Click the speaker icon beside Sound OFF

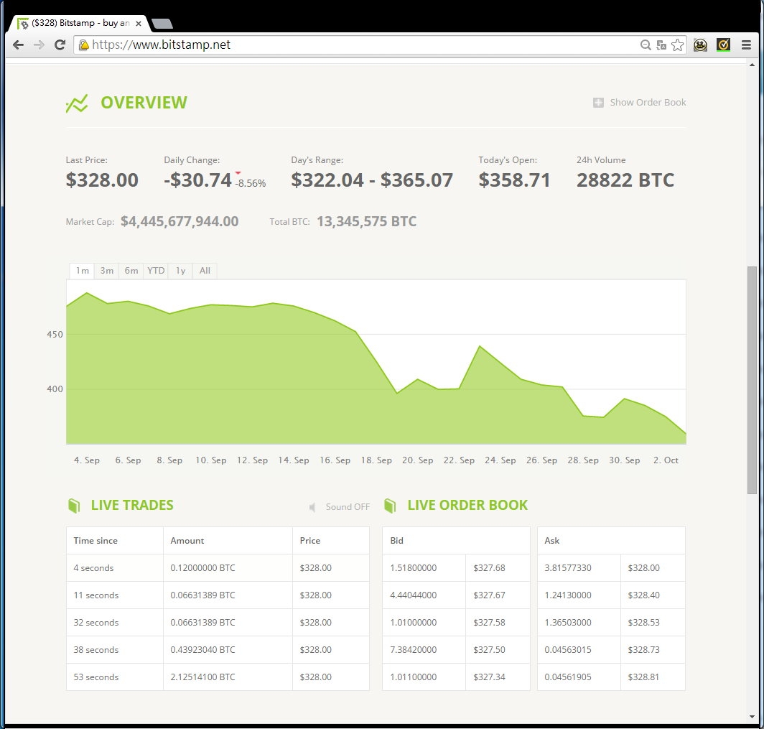[x=312, y=507]
